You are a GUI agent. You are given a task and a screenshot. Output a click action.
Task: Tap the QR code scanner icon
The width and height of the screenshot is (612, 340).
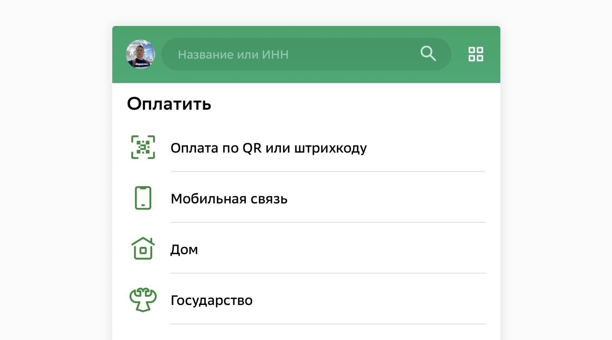(143, 147)
